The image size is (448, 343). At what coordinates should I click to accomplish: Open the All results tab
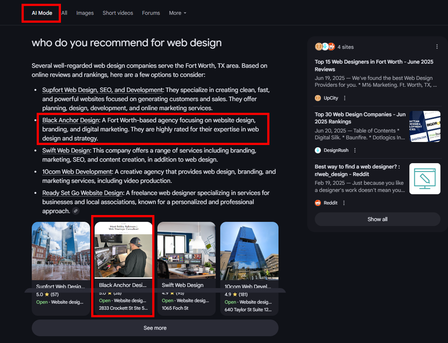click(x=64, y=13)
